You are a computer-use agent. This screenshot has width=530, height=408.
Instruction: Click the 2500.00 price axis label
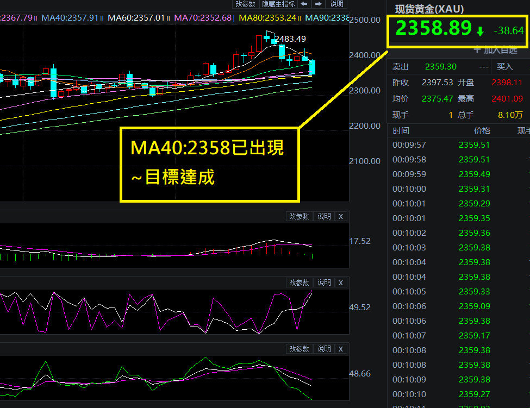tap(365, 20)
